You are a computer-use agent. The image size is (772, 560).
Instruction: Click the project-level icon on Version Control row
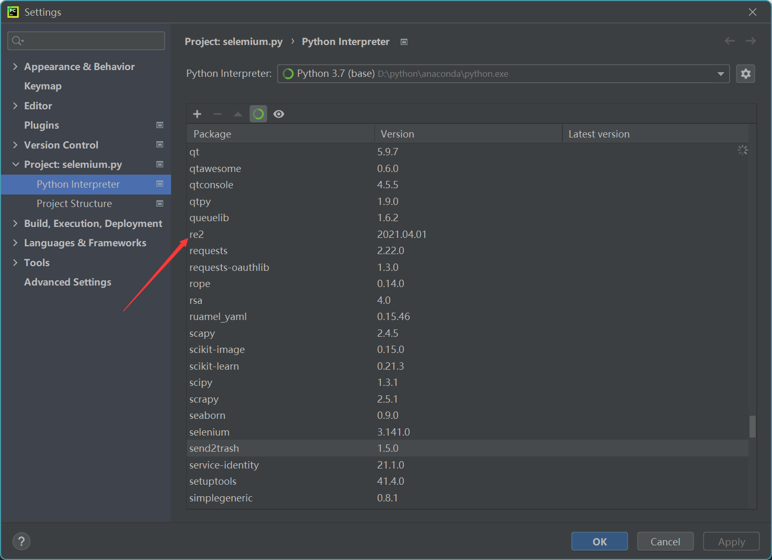pos(160,144)
